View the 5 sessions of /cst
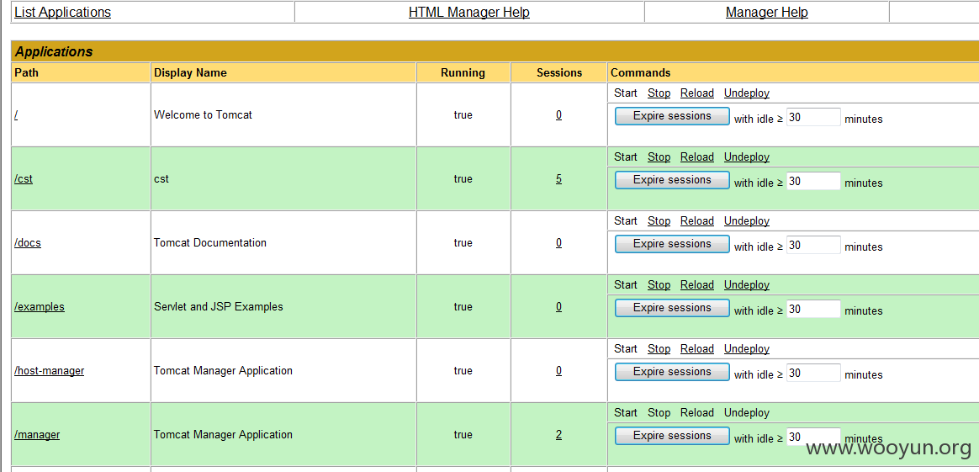979x472 pixels. point(558,179)
